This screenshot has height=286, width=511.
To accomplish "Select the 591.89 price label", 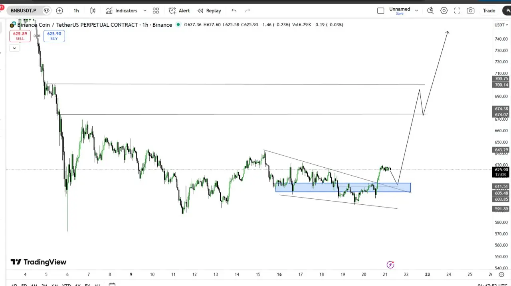I will coord(501,209).
